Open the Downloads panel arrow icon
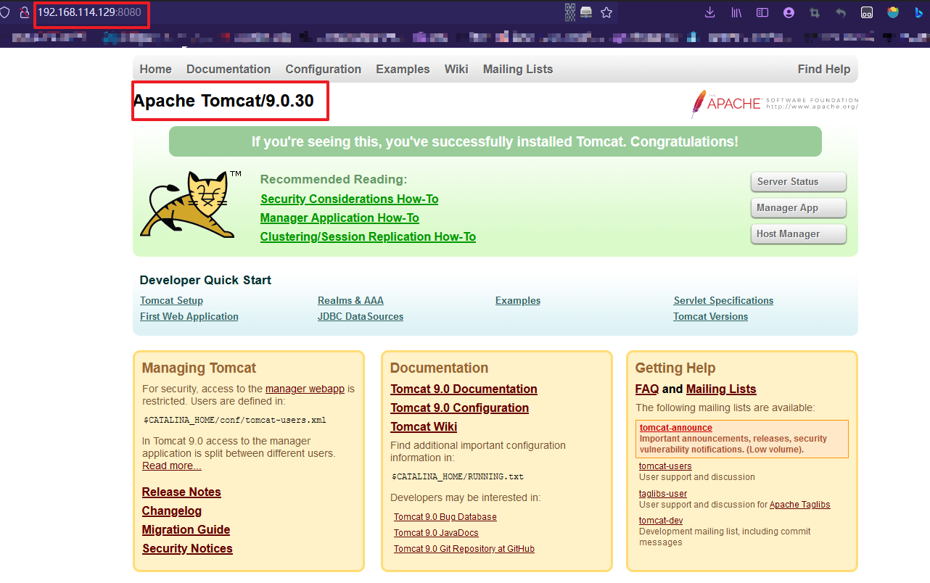The width and height of the screenshot is (930, 583). coord(710,12)
